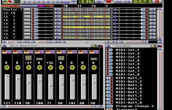Click measure 71 marker in timeline ruler
This screenshot has height=110, width=172.
click(x=79, y=6)
